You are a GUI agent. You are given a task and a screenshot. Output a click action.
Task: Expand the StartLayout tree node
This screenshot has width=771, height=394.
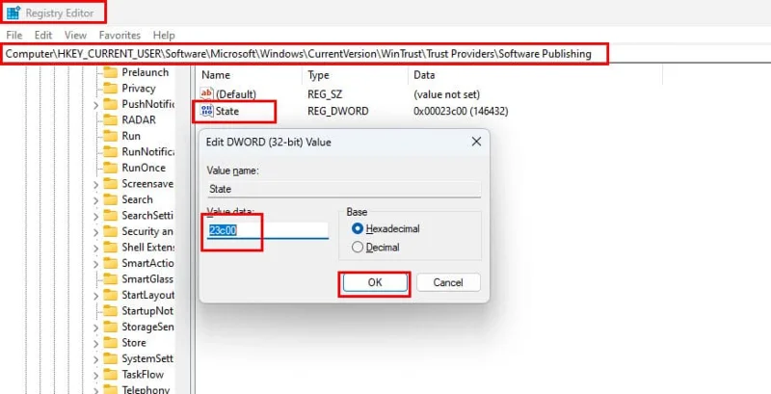(95, 296)
